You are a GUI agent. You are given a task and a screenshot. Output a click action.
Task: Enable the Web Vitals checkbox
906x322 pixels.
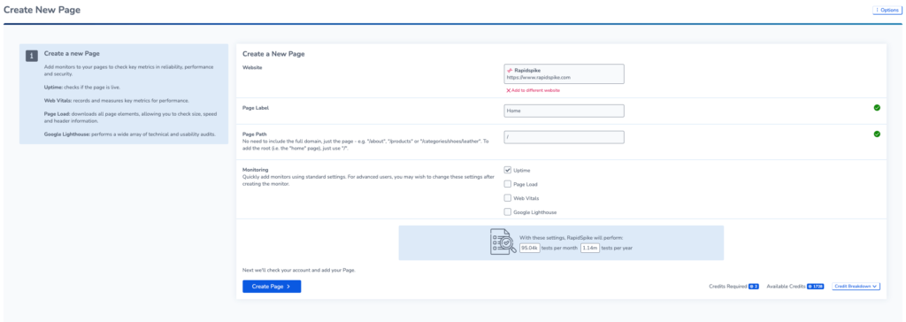coord(507,197)
